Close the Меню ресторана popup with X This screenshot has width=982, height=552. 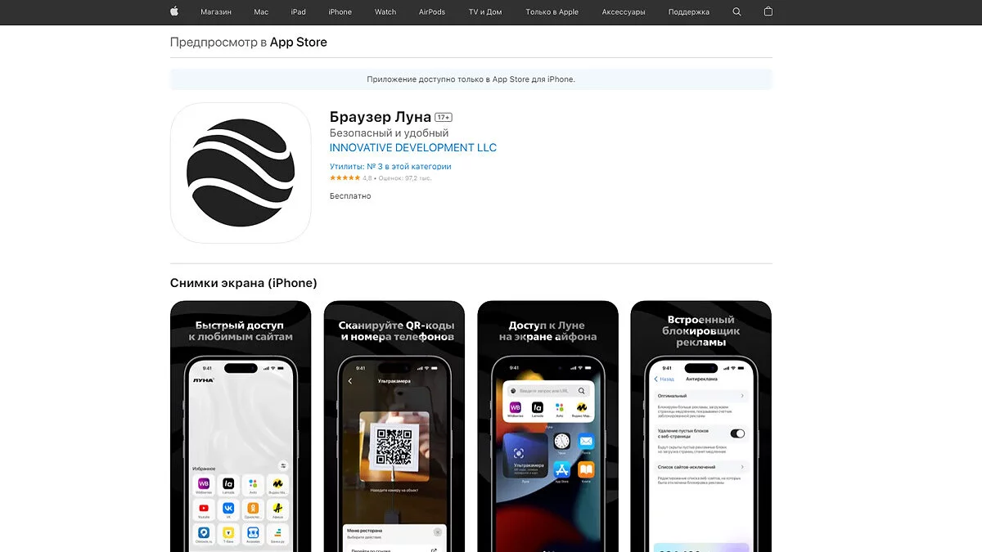coord(437,532)
